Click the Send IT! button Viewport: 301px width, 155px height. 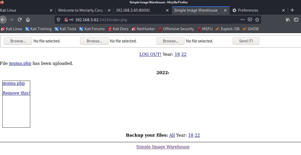(x=246, y=41)
